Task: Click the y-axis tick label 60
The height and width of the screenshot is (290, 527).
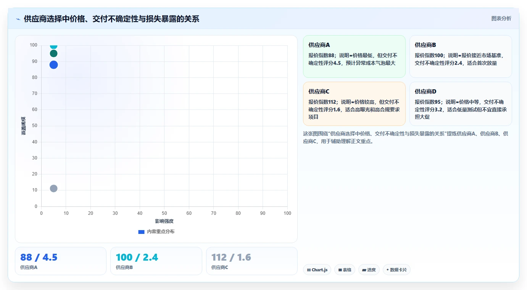Action: click(35, 110)
